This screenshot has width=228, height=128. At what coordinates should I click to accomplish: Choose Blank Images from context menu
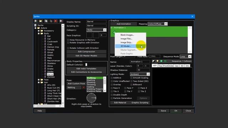[x=130, y=35]
